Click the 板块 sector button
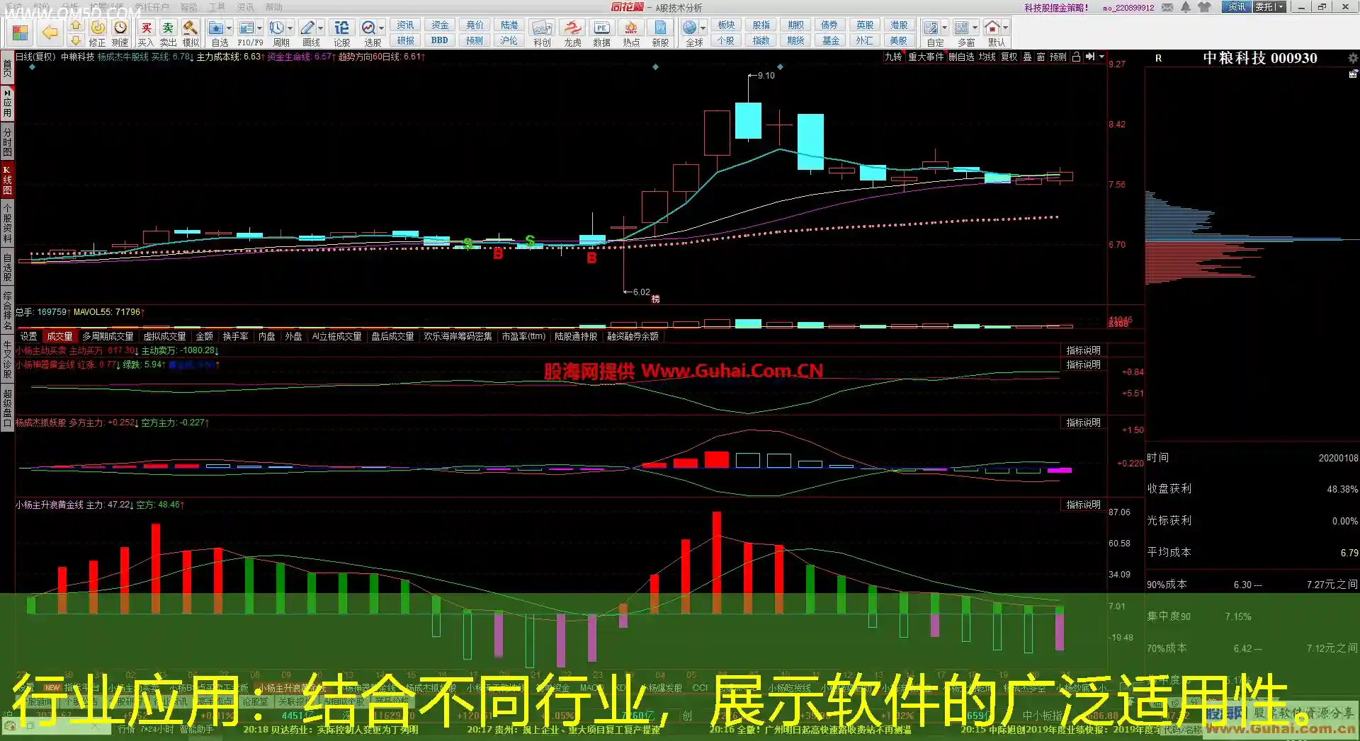The image size is (1360, 741). (x=726, y=25)
